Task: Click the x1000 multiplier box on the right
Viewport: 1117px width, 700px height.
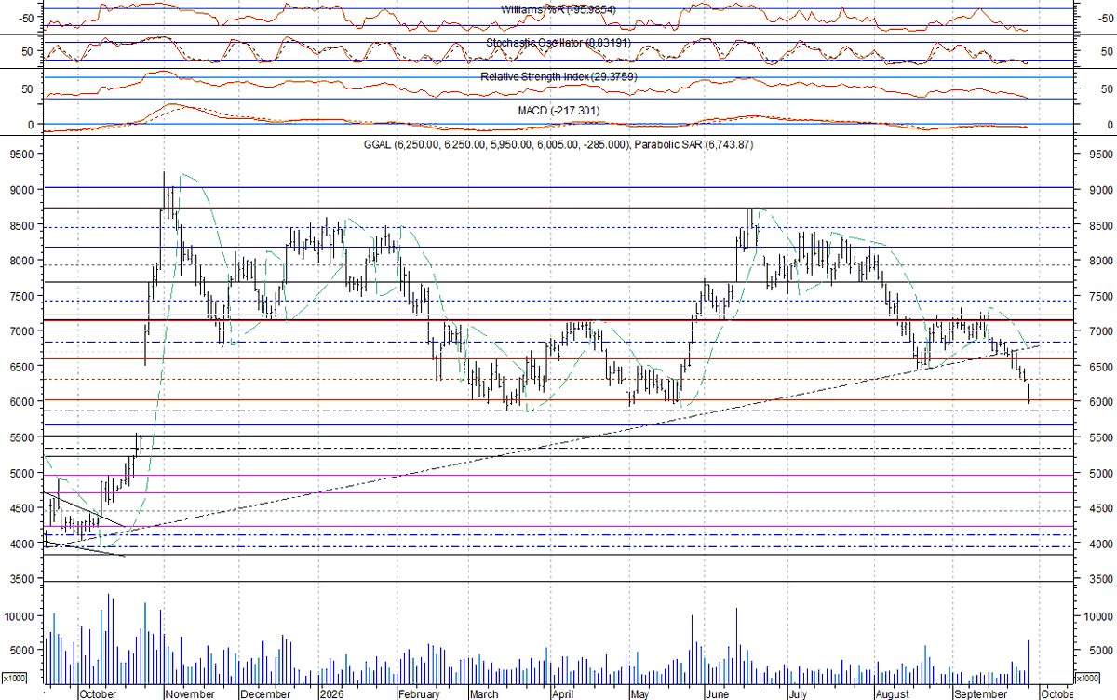Action: tap(1086, 678)
